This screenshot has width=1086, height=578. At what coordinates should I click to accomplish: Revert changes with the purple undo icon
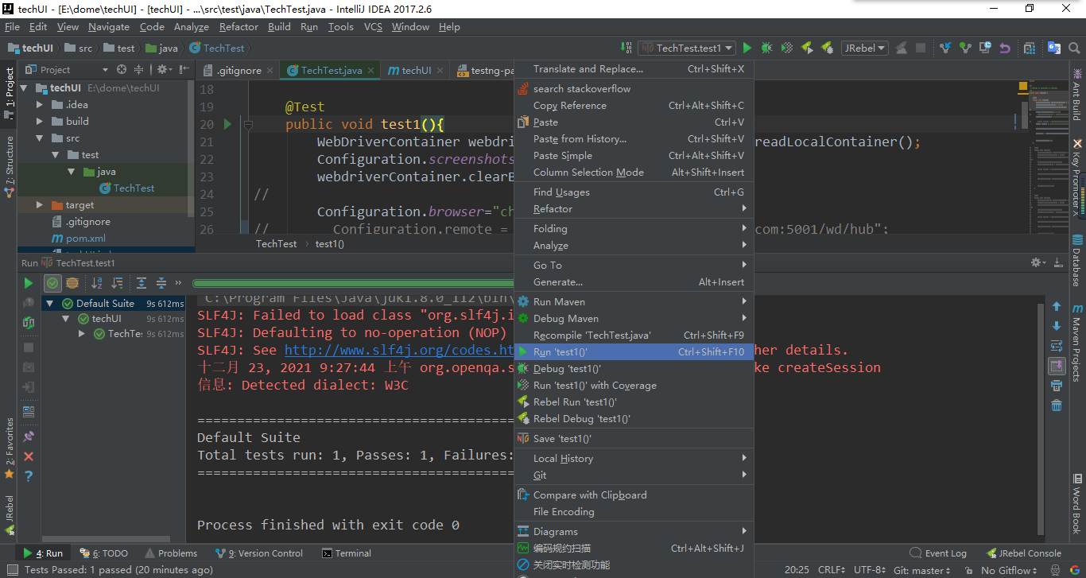tap(1005, 48)
